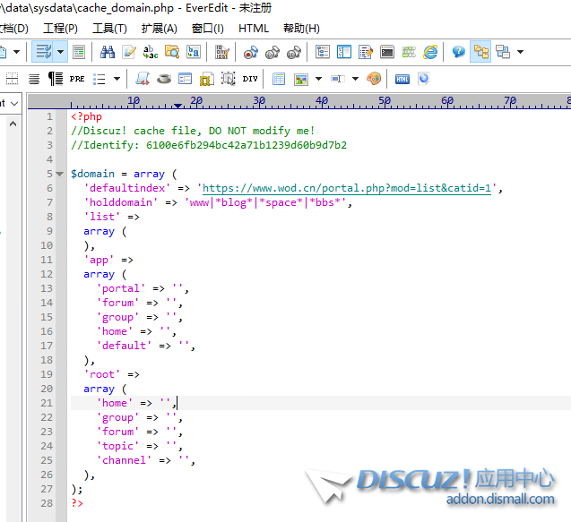Insert horizontal rule HTML icon

(x=12, y=79)
